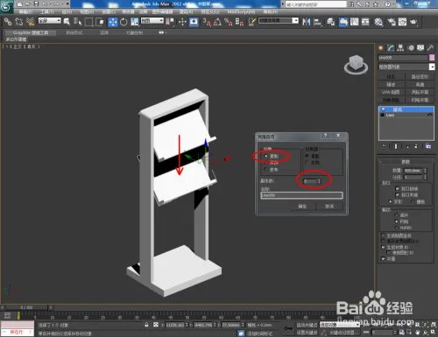The image size is (438, 337).
Task: Select the Morph capping radio button
Action: [391, 201]
